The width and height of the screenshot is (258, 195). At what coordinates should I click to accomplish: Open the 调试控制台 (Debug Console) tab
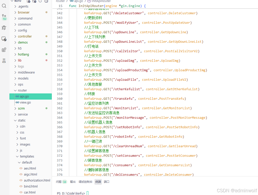[x=85, y=182]
